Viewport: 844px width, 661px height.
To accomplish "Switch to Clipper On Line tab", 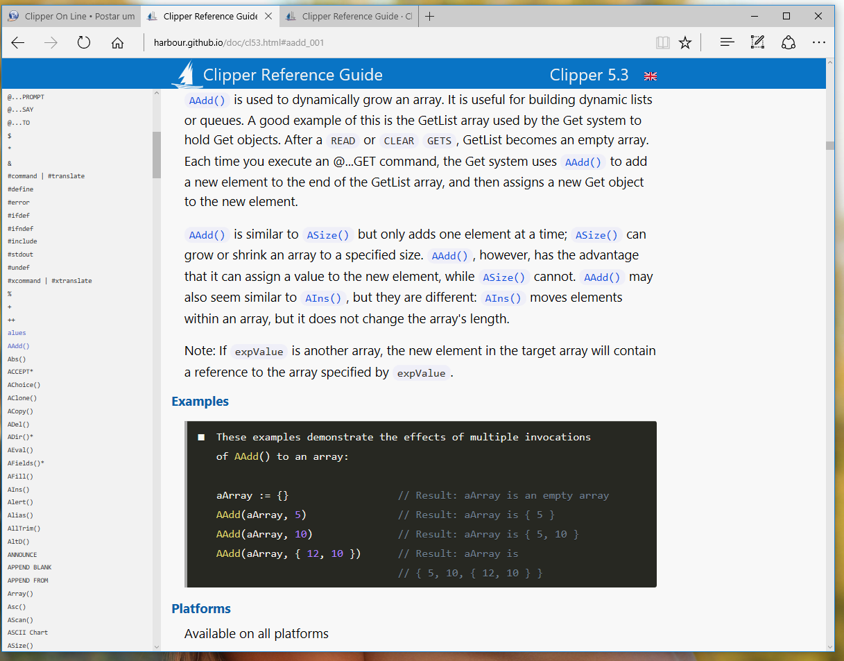I will (x=71, y=17).
